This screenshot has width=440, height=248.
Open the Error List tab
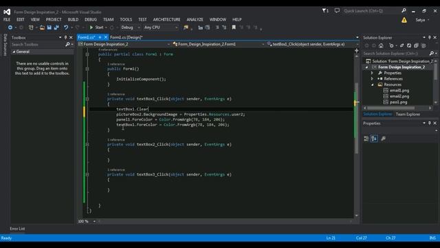[17, 229]
